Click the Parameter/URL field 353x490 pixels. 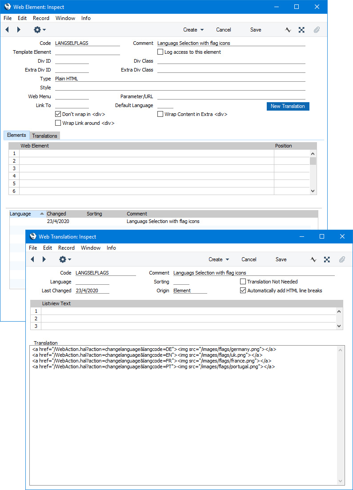coord(231,96)
